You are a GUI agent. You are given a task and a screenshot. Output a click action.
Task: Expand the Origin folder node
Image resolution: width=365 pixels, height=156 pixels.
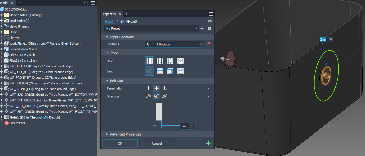coord(2,32)
